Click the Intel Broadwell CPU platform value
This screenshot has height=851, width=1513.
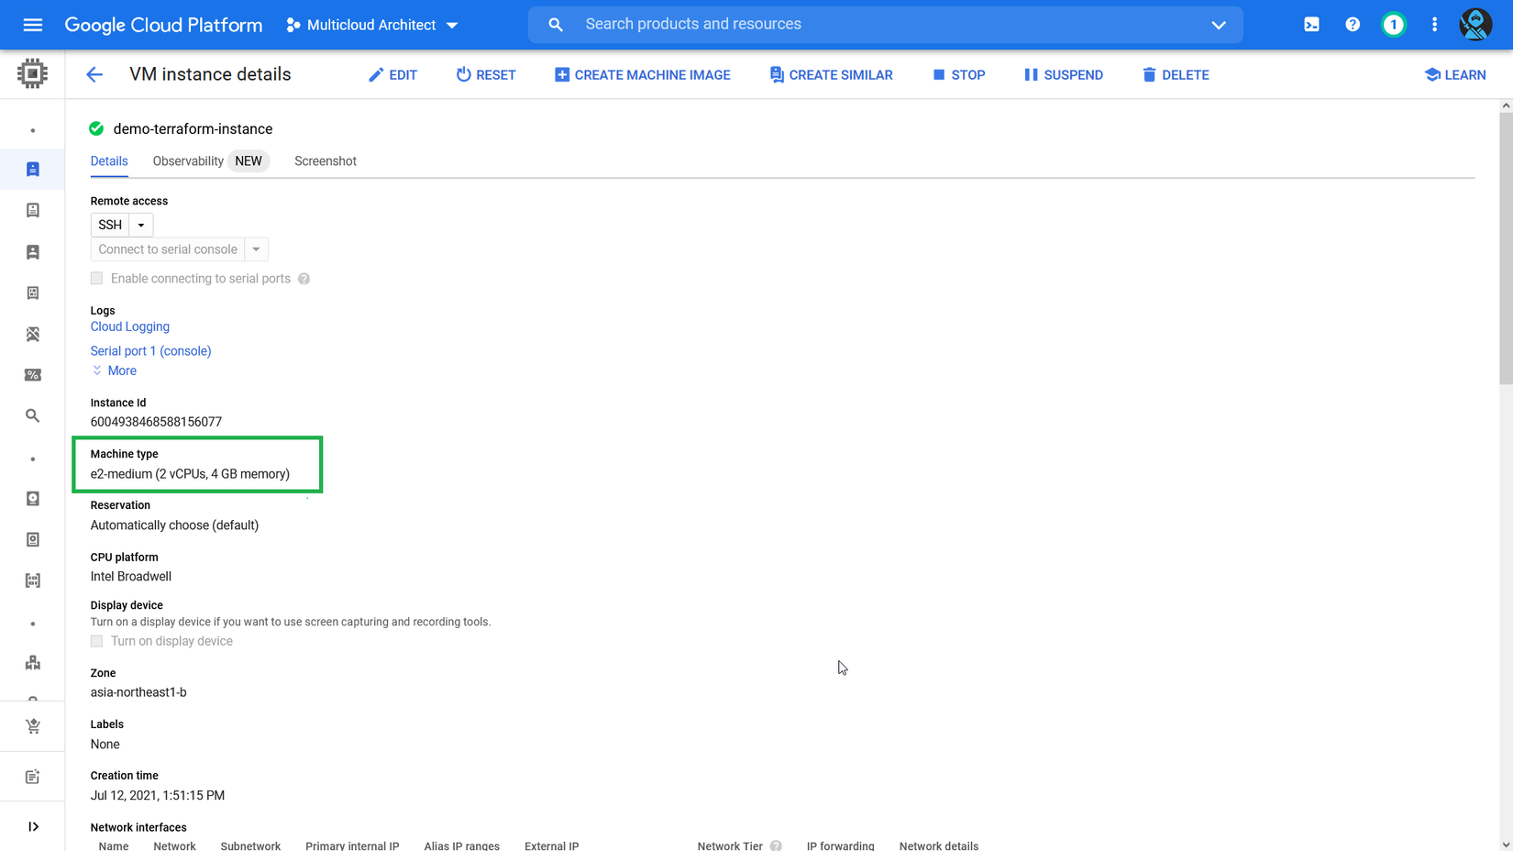tap(131, 577)
